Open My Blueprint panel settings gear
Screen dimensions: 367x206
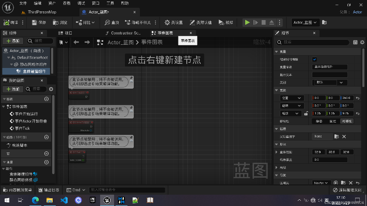coord(51,89)
